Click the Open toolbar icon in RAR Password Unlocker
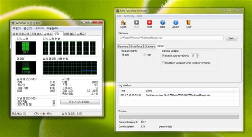The height and width of the screenshot is (137, 252). click(124, 24)
